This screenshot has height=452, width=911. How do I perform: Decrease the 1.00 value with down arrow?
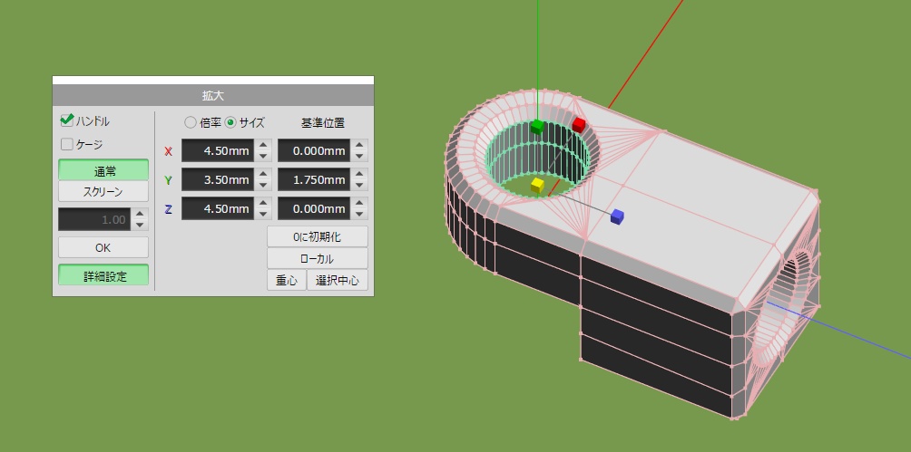click(140, 226)
